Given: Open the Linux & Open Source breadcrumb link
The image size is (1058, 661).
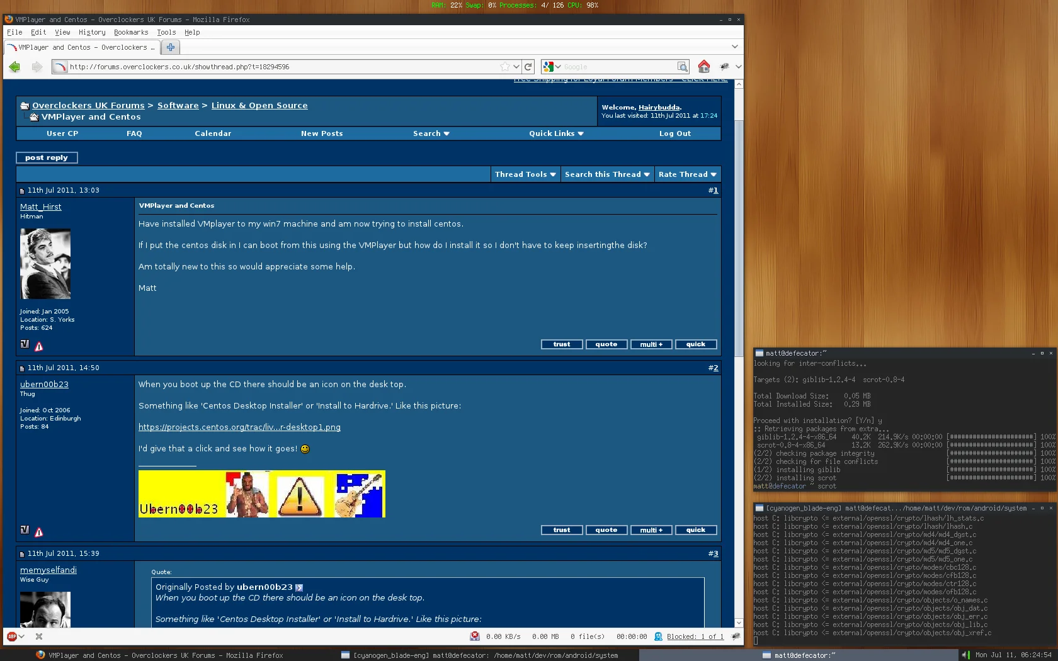Looking at the screenshot, I should (x=259, y=106).
